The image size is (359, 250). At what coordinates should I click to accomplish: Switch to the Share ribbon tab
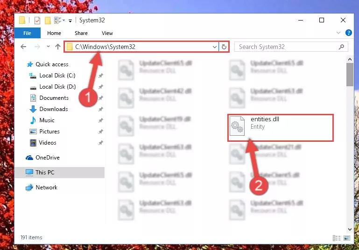coord(81,33)
